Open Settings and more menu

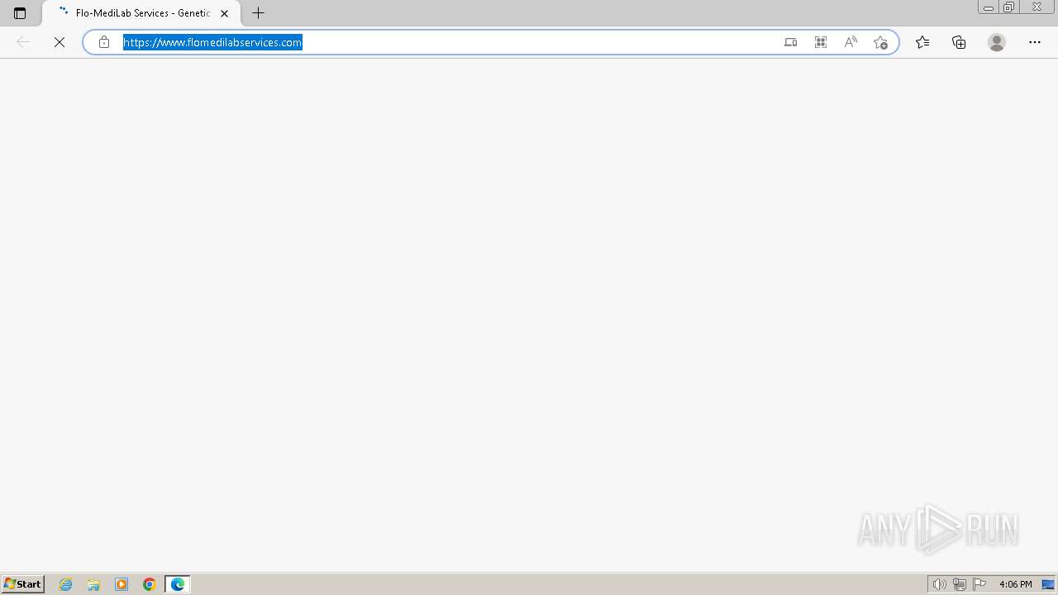(x=1035, y=42)
